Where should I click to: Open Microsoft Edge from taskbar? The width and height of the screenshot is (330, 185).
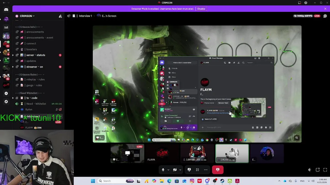(169, 181)
